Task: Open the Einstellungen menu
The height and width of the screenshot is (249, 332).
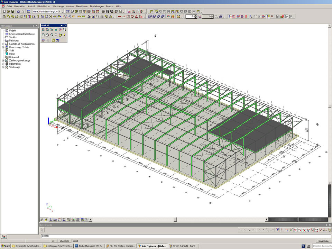Action: (96, 7)
